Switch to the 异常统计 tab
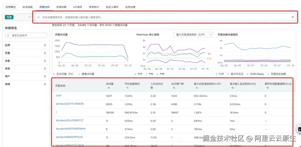301x147 pixels. click(94, 7)
